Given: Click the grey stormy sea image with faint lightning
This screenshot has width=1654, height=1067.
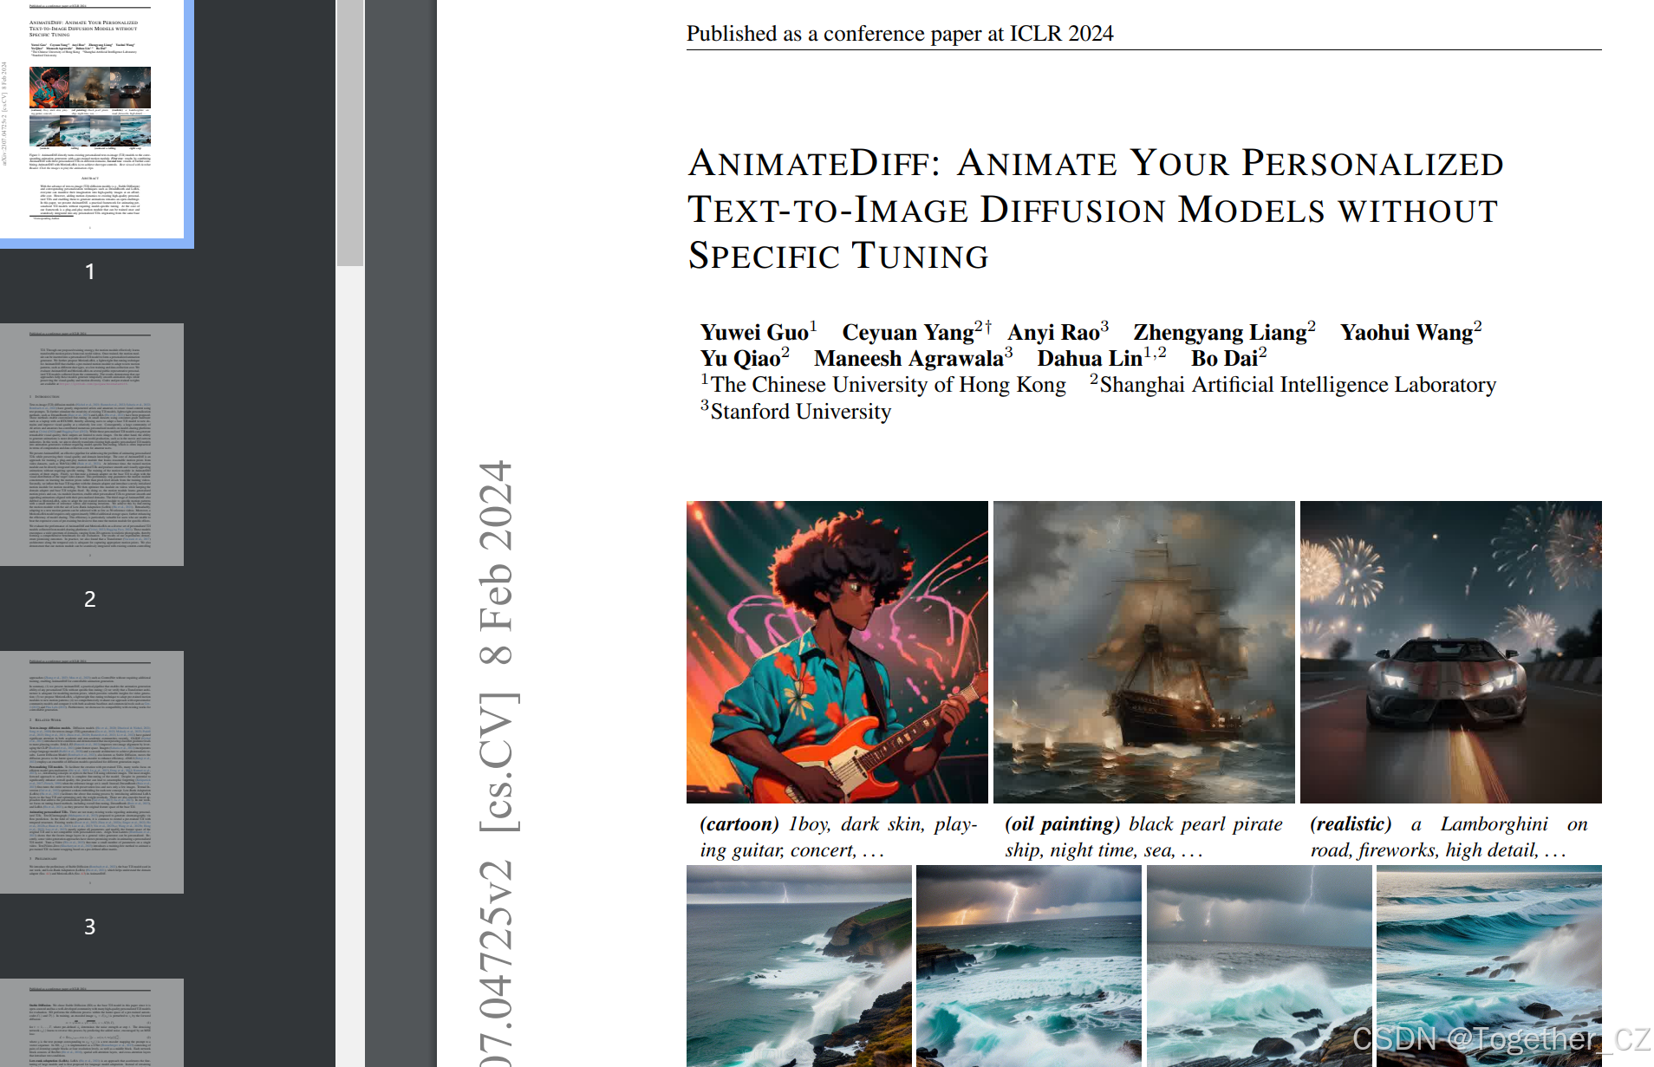Looking at the screenshot, I should (1260, 966).
